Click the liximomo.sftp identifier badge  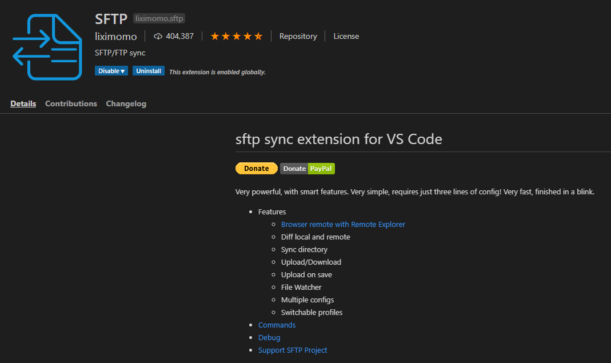coord(159,18)
